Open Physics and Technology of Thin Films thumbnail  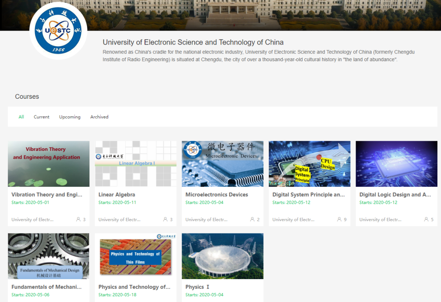(x=136, y=256)
